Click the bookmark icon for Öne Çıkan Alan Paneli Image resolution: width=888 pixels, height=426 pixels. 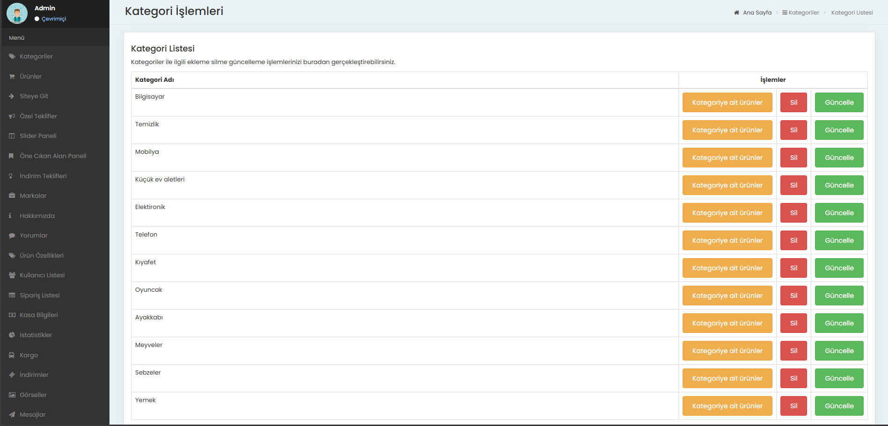(x=11, y=156)
